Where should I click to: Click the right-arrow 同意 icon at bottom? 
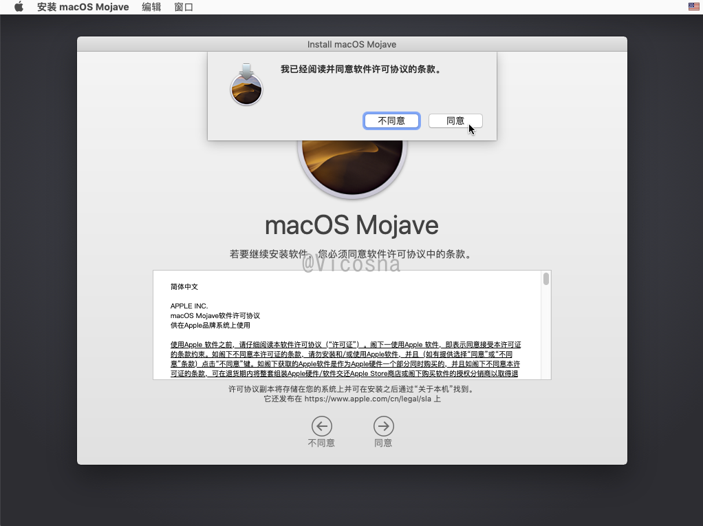tap(383, 426)
